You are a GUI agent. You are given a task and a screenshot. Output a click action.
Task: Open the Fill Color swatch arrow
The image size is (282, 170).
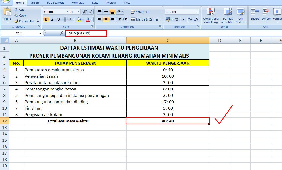83,20
